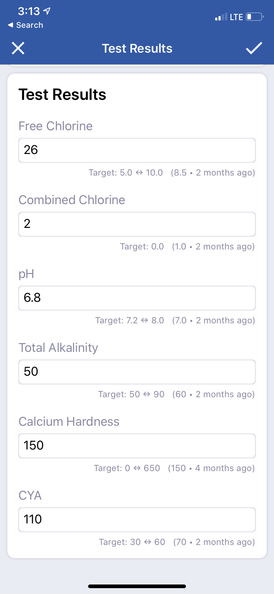Select the pH input showing 6.8
Viewport: 274px width, 594px height.
(x=137, y=298)
